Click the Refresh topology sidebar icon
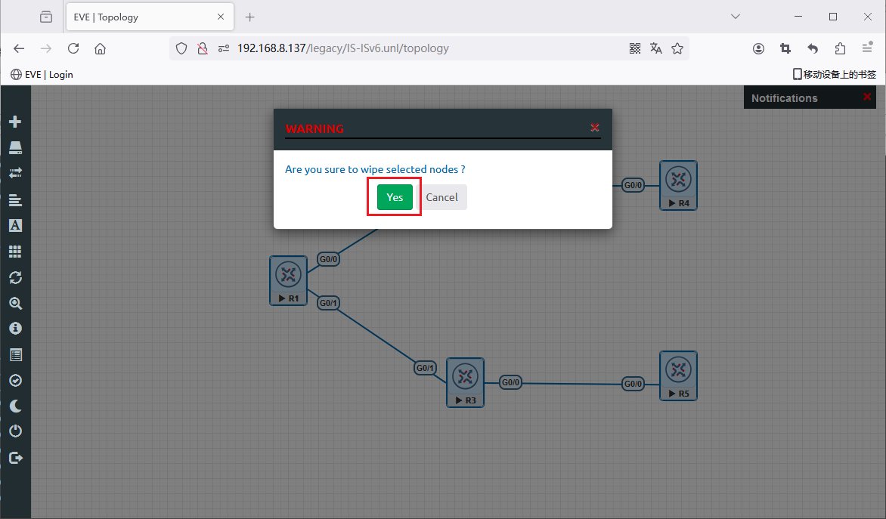The image size is (886, 519). 15,277
